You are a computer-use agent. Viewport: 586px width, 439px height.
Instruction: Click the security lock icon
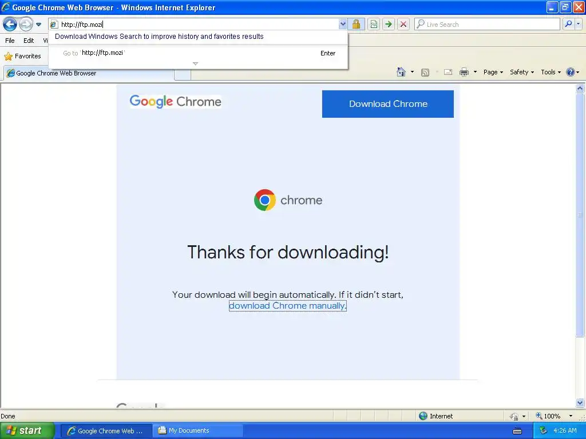tap(356, 24)
